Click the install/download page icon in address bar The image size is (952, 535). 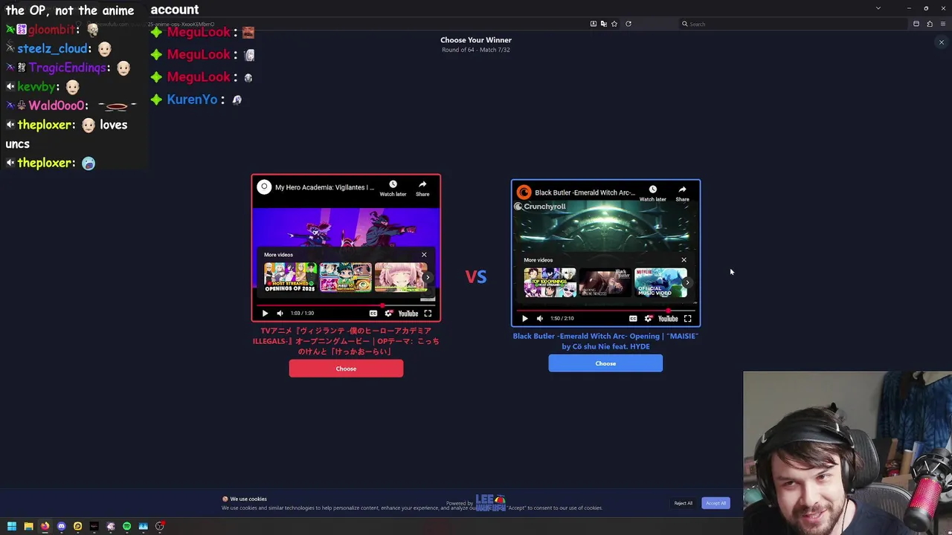[x=593, y=24]
